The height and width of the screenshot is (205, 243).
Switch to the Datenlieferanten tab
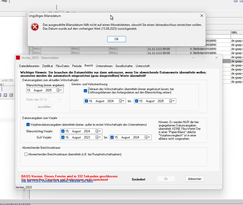coord(29,66)
